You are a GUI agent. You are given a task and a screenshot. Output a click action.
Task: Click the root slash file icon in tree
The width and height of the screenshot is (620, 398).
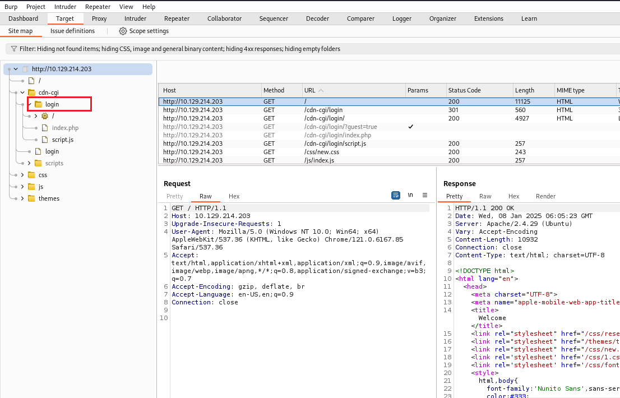point(31,81)
